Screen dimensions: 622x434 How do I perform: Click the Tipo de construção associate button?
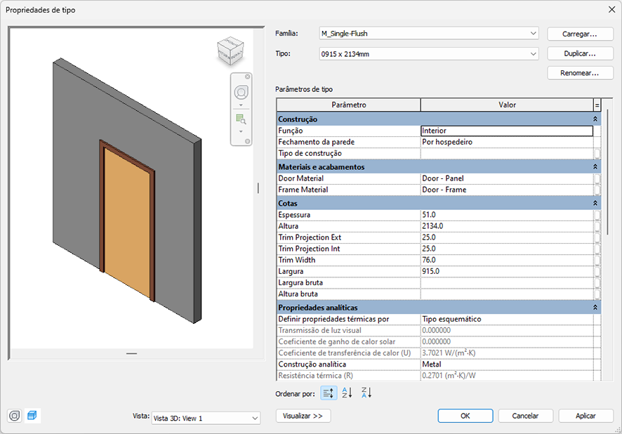tap(597, 153)
